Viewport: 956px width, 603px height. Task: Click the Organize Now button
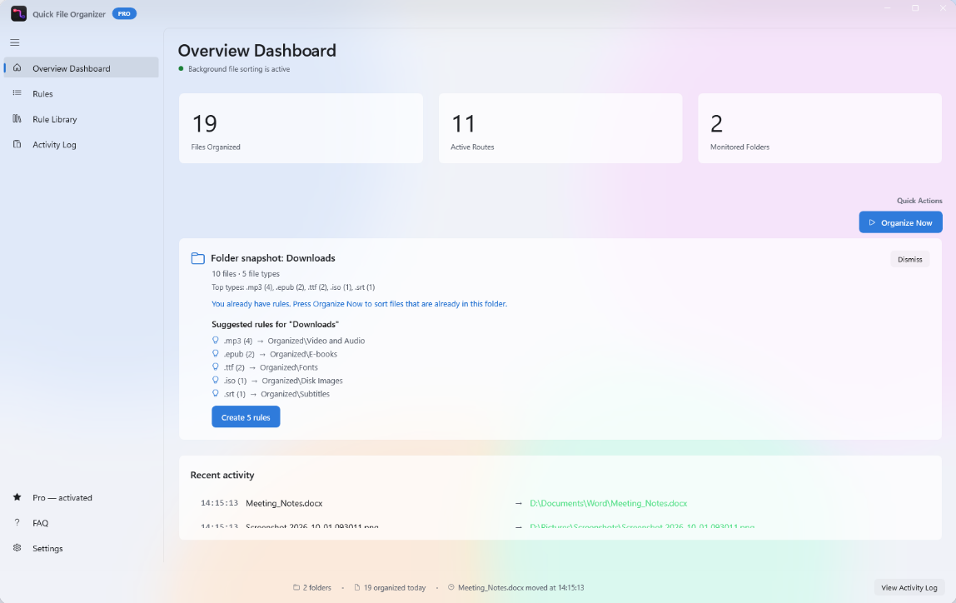[900, 222]
